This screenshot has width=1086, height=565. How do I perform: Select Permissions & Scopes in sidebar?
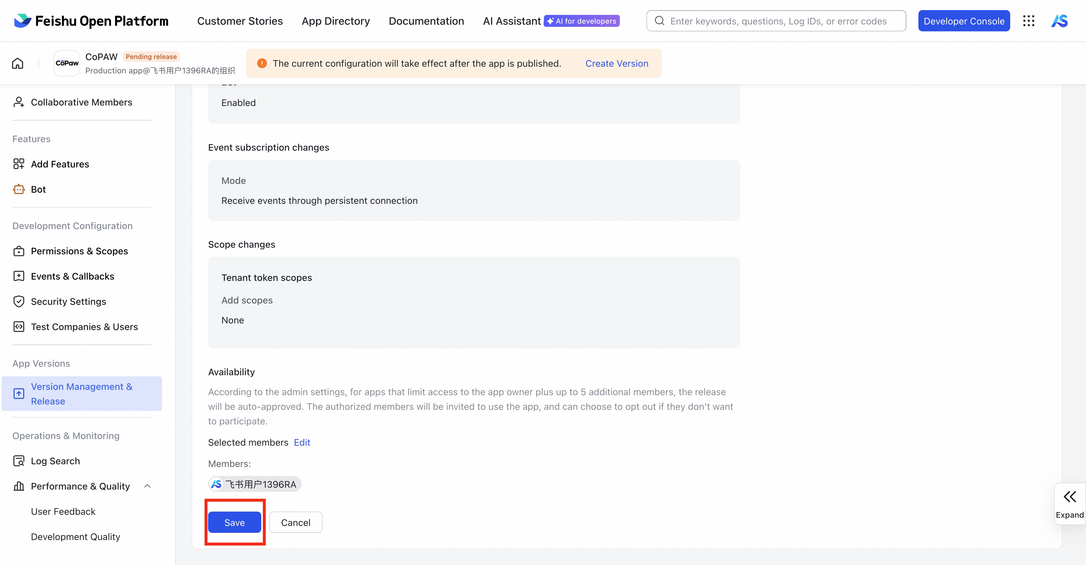[x=79, y=251]
